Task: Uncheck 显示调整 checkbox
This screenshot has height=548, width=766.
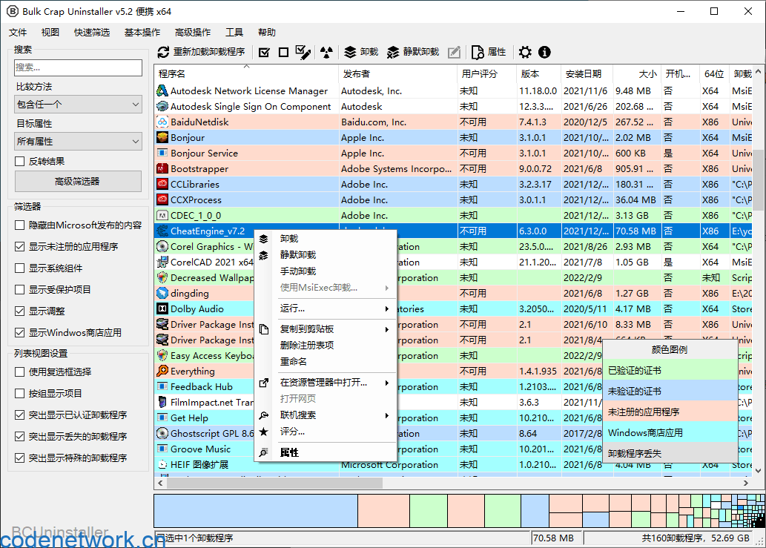Action: (x=20, y=311)
